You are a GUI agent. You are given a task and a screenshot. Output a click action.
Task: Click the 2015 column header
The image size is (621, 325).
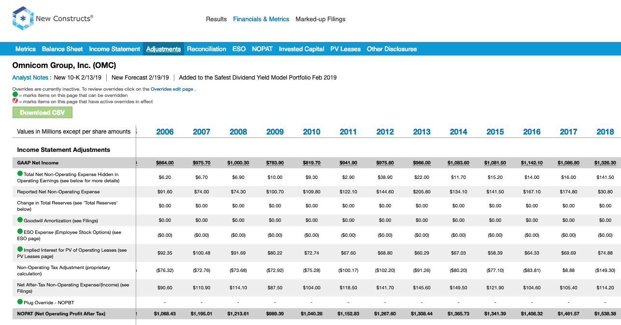tap(495, 132)
